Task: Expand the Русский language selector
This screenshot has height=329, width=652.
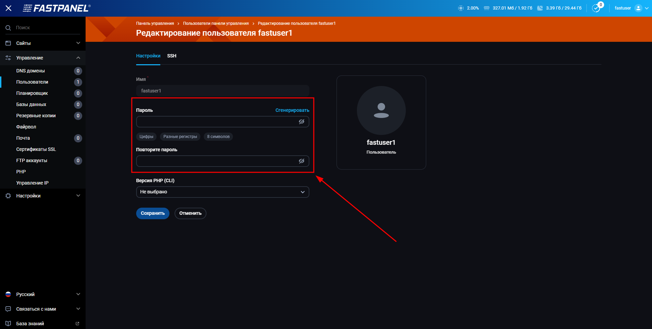Action: pos(78,294)
